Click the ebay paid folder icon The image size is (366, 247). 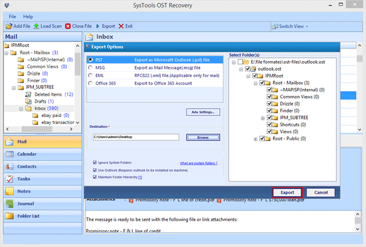35,116
